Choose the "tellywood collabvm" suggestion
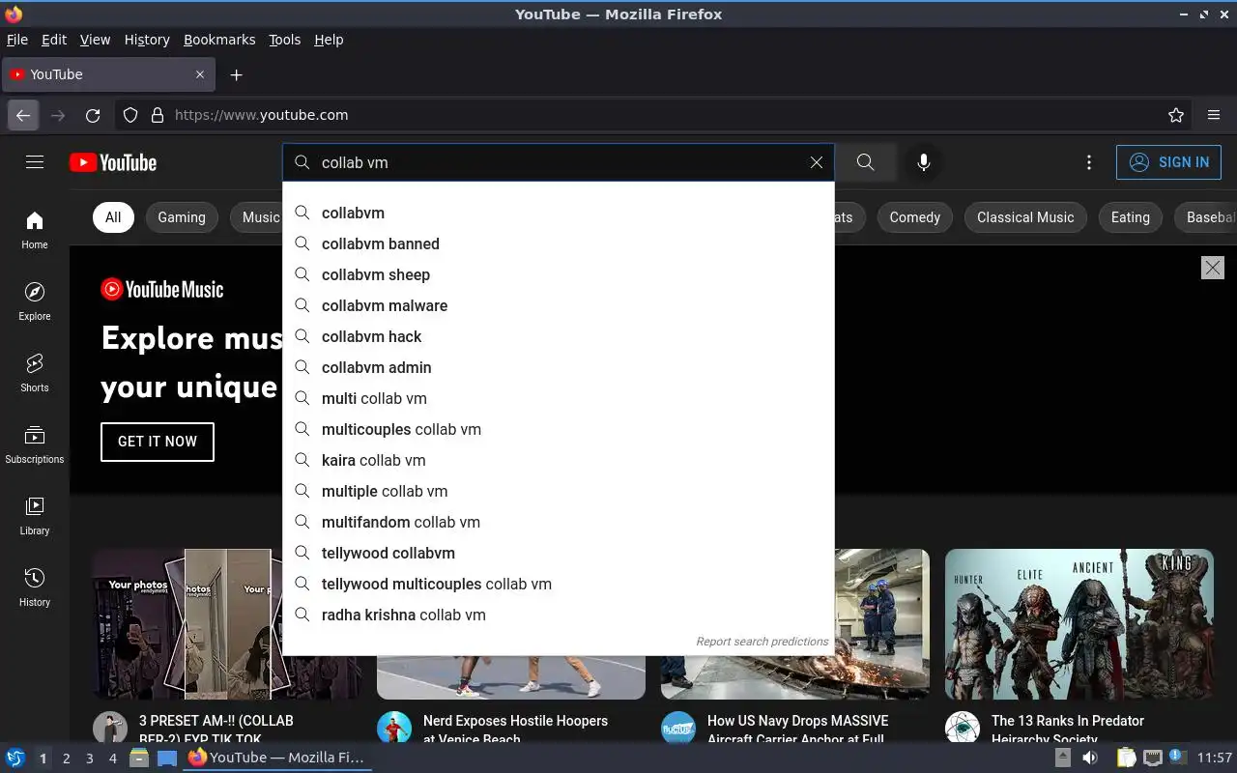 (559, 553)
